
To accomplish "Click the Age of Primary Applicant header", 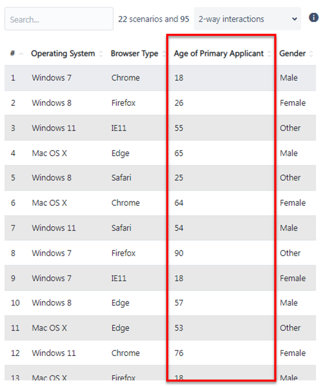I will pyautogui.click(x=219, y=53).
